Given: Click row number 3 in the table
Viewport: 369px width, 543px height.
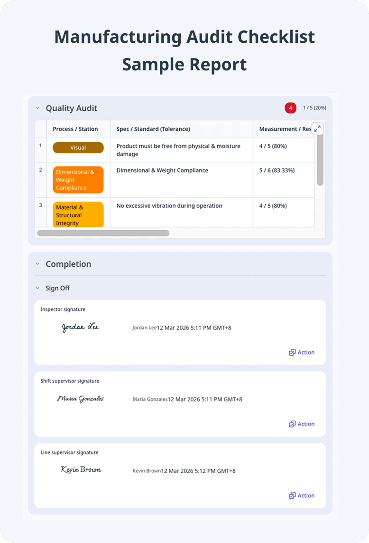Looking at the screenshot, I should (40, 205).
